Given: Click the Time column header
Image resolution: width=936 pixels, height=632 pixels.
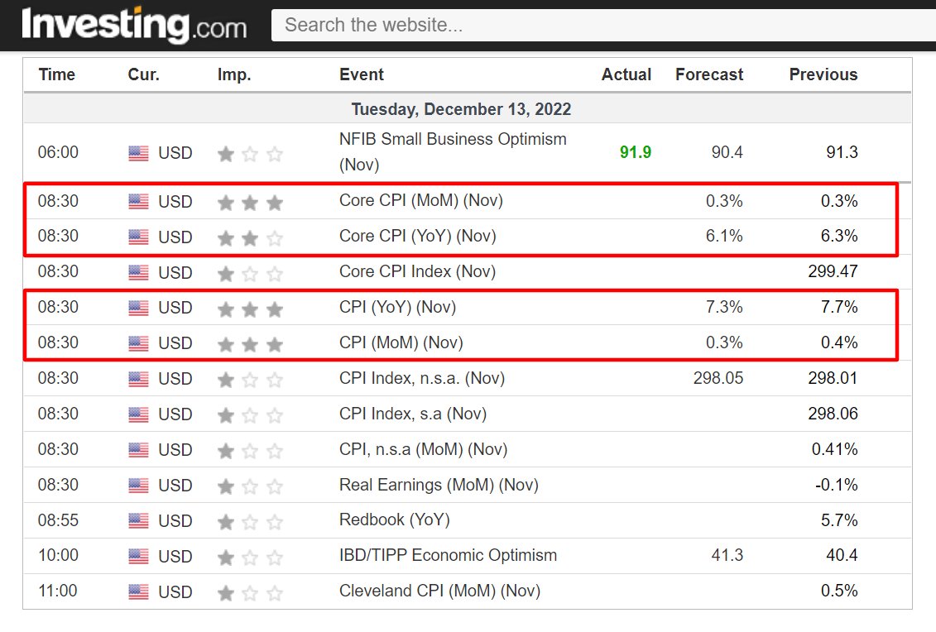Looking at the screenshot, I should [x=56, y=74].
